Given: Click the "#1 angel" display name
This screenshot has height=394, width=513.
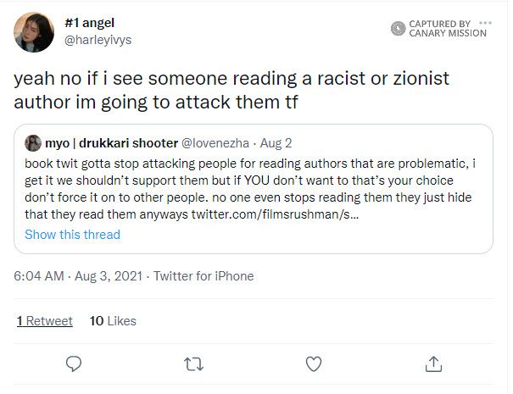Looking at the screenshot, I should pos(90,23).
